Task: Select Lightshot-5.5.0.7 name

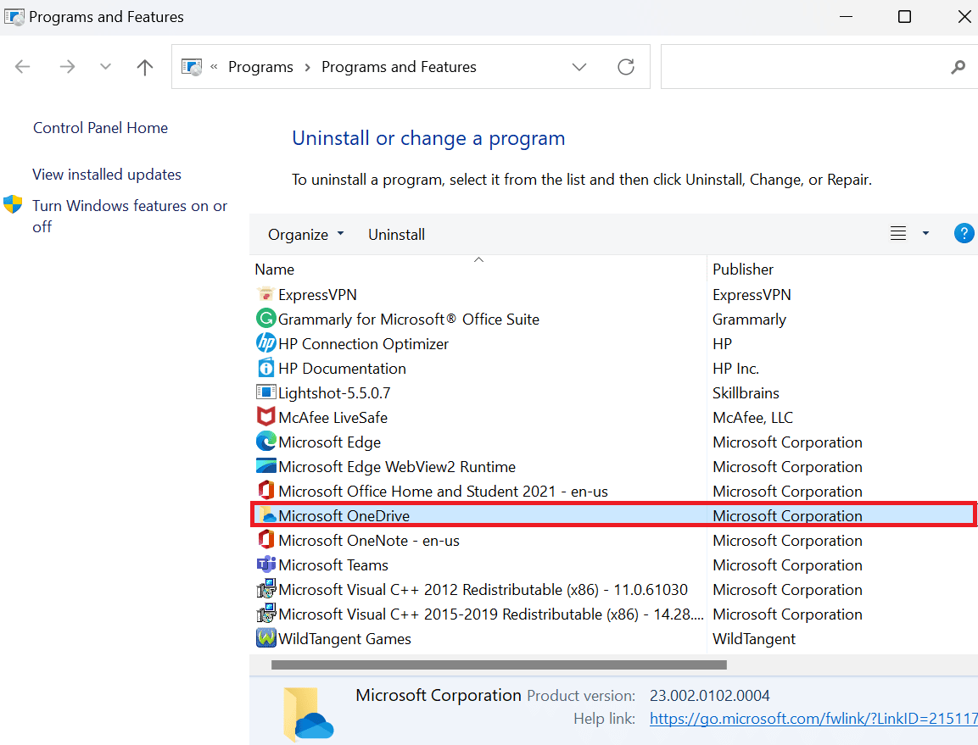Action: [x=334, y=392]
